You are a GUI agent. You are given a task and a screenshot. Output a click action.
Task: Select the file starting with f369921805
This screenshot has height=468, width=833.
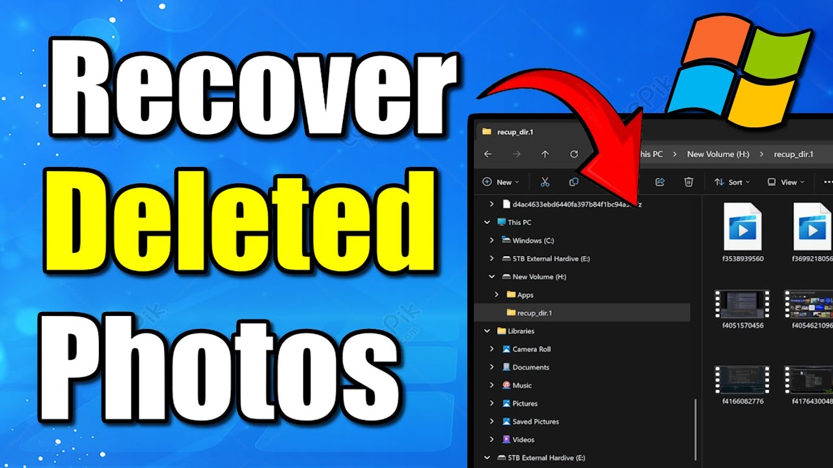tap(812, 233)
